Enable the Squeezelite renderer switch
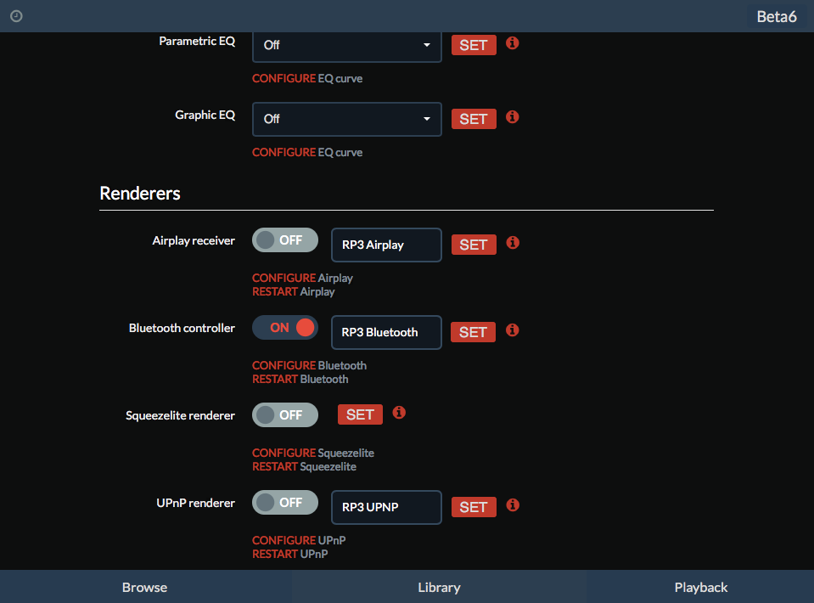814x603 pixels. click(x=285, y=415)
